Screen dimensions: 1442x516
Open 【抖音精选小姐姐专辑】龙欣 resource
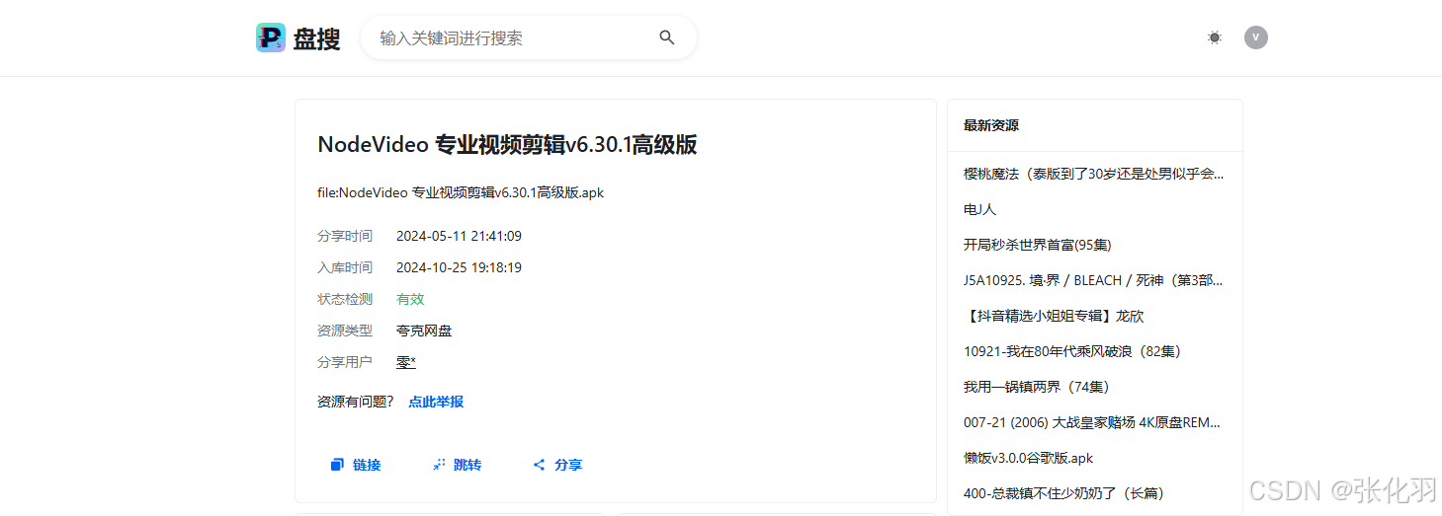1054,316
